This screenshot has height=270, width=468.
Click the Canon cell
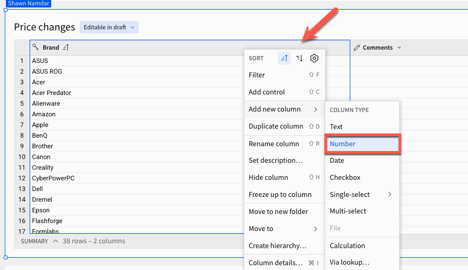coord(41,157)
